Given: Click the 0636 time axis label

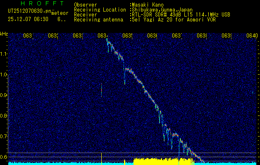Looking at the screenshot, I should tap(153, 35).
